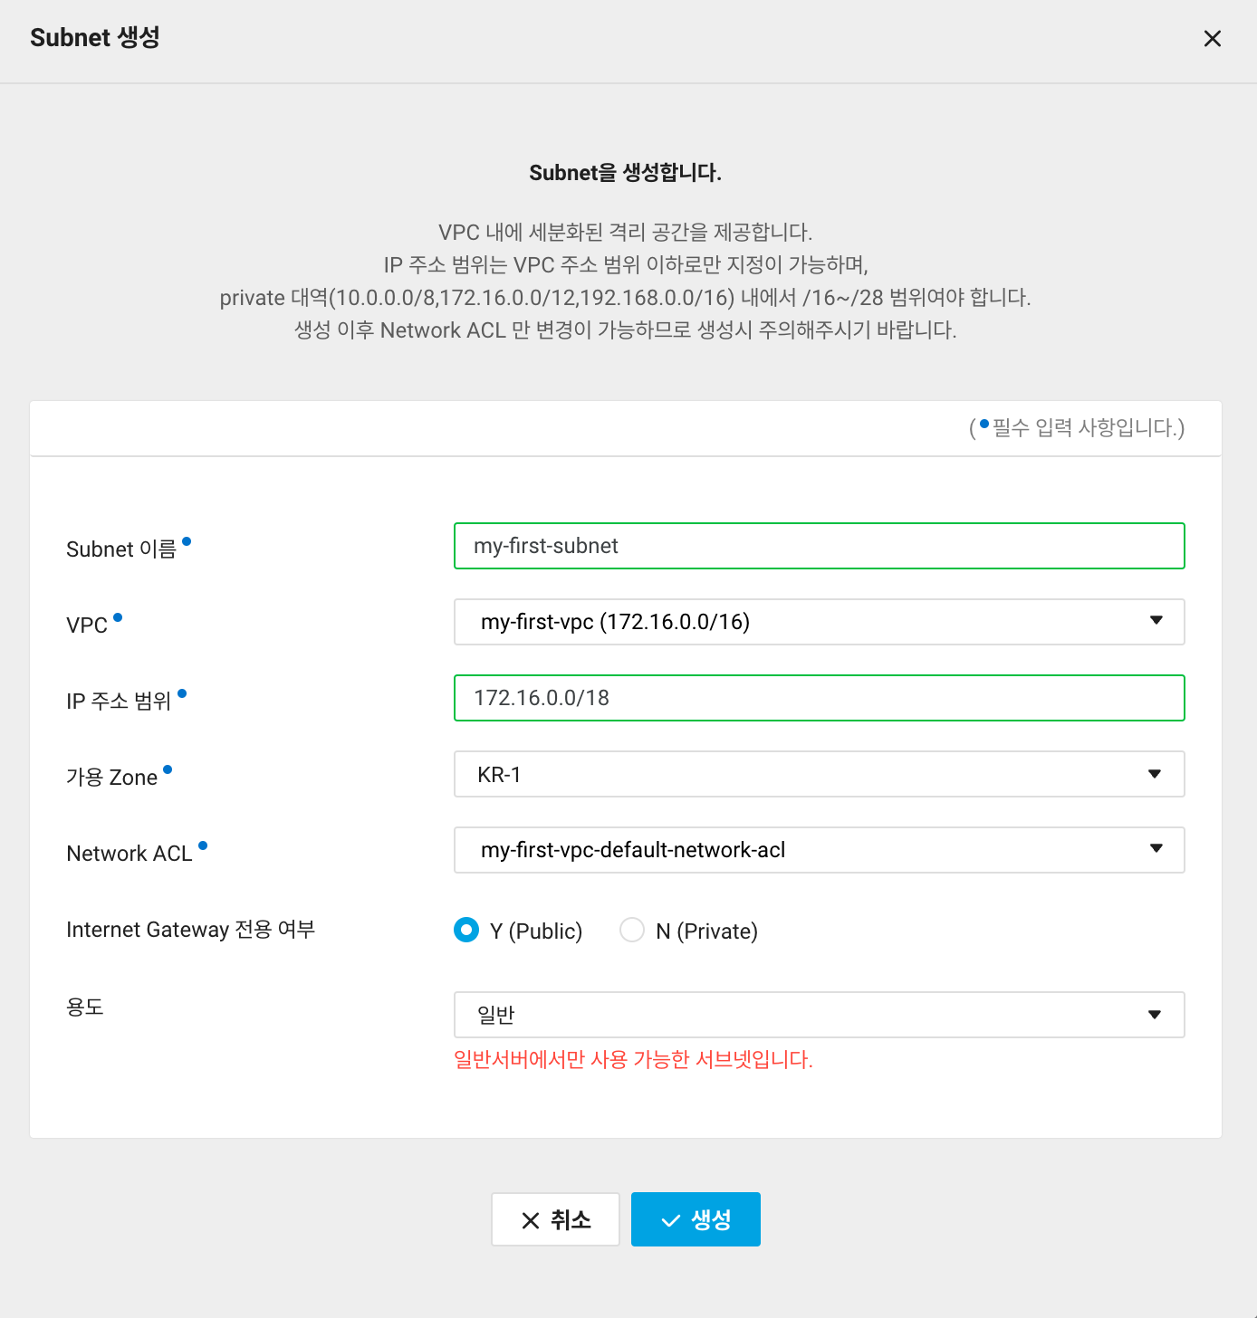
Task: Click the Subnet 이름 field label
Action: coord(121,549)
